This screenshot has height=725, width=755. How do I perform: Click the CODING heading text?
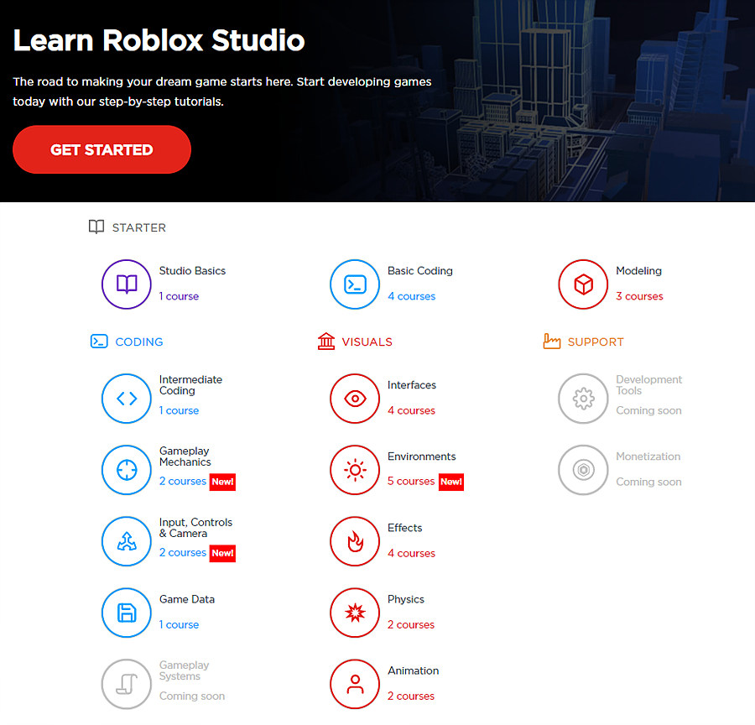(x=139, y=342)
